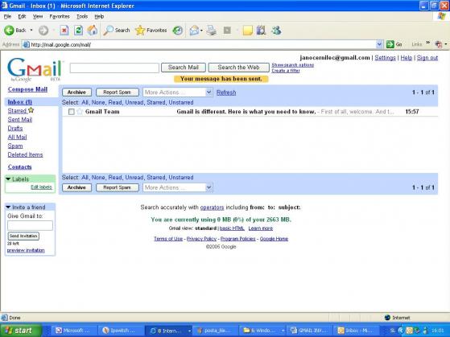
Task: Click the Edit labels link
Action: tap(41, 187)
